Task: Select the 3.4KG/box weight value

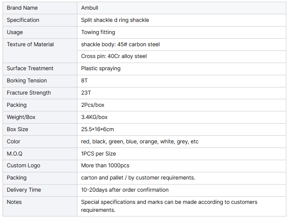Action: [94, 117]
